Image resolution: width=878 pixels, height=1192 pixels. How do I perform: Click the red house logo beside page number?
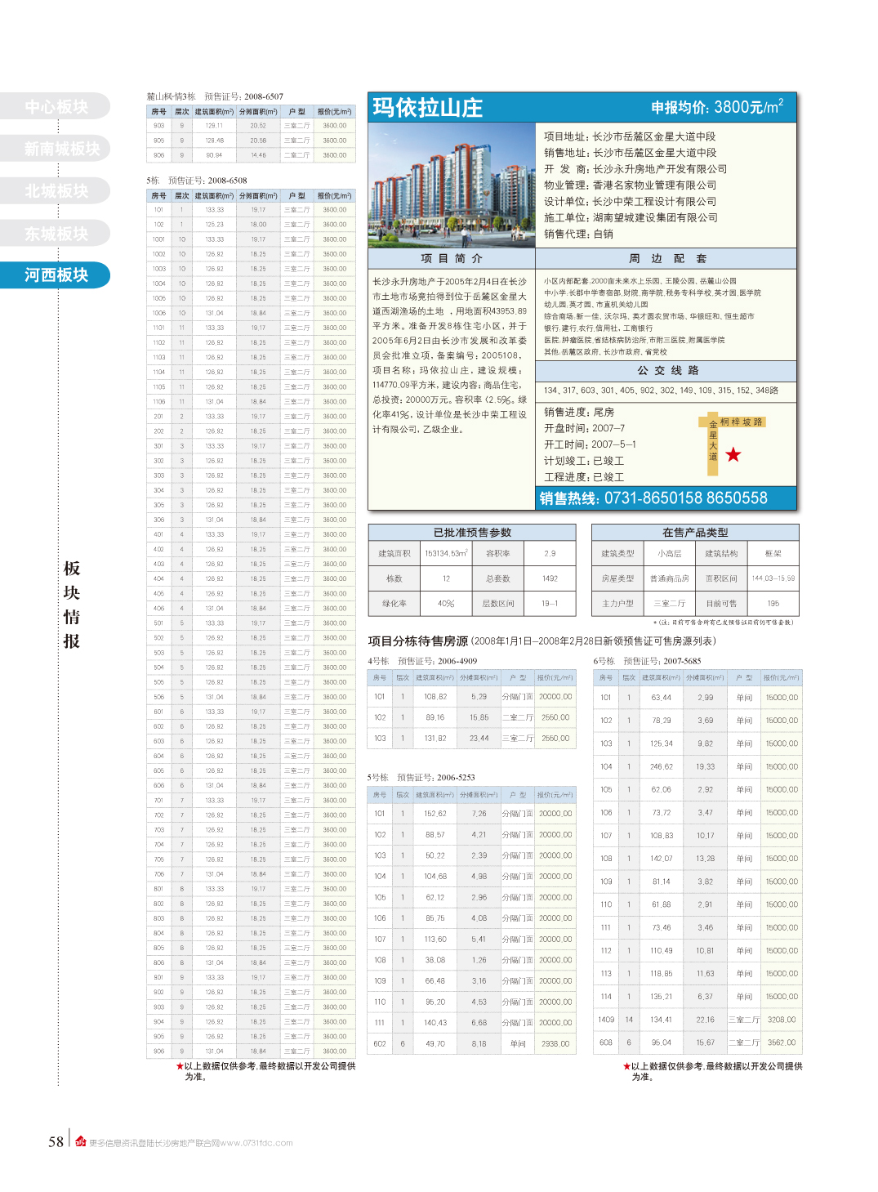80,1141
